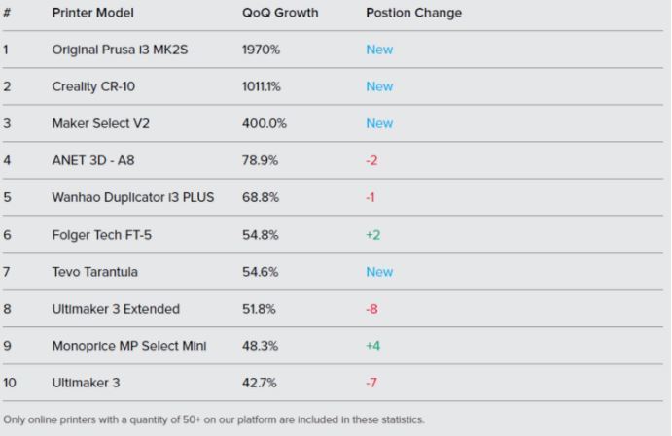Click the Printer Model column header
This screenshot has width=672, height=436.
[x=92, y=13]
